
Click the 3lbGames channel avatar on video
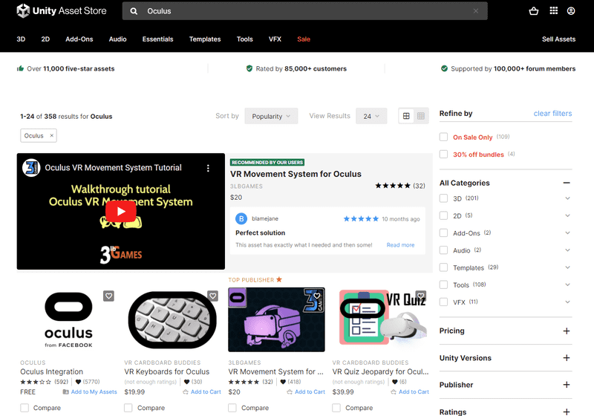(31, 168)
